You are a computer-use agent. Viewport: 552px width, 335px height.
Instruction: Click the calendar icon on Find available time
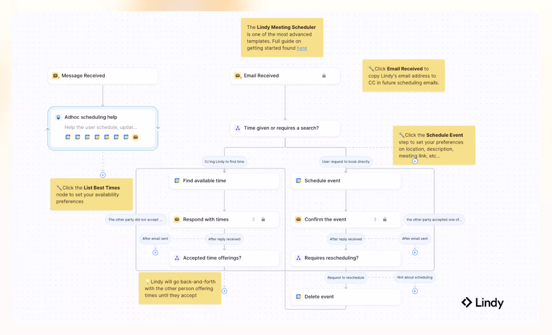click(x=177, y=181)
